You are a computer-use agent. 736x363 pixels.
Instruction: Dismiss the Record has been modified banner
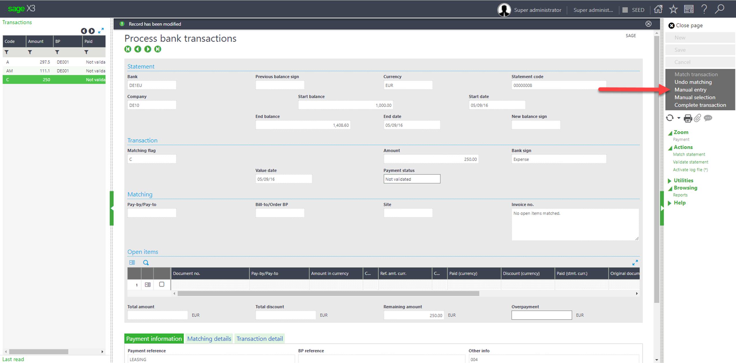tap(648, 24)
